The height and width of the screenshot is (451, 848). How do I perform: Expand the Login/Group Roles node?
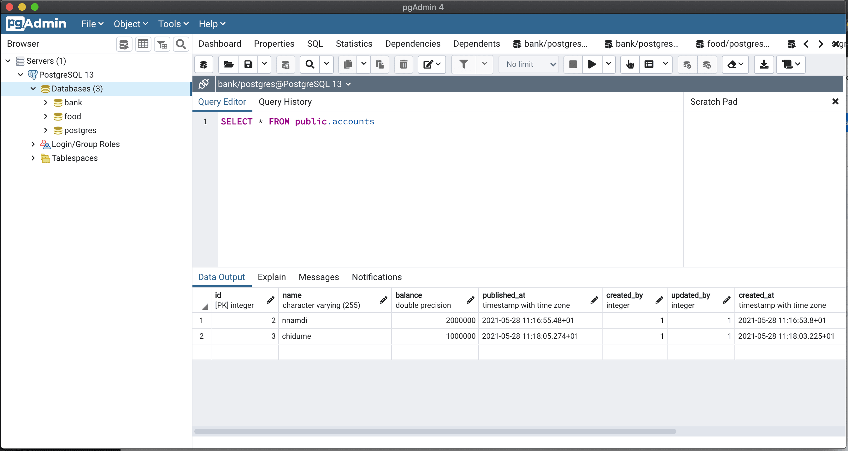click(33, 144)
